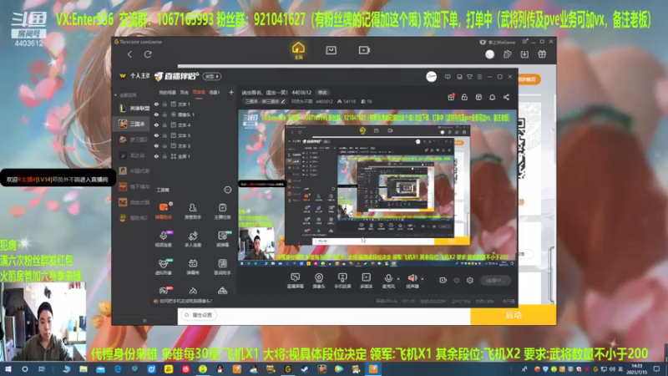Click the WeGame refresh icon

[x=148, y=54]
